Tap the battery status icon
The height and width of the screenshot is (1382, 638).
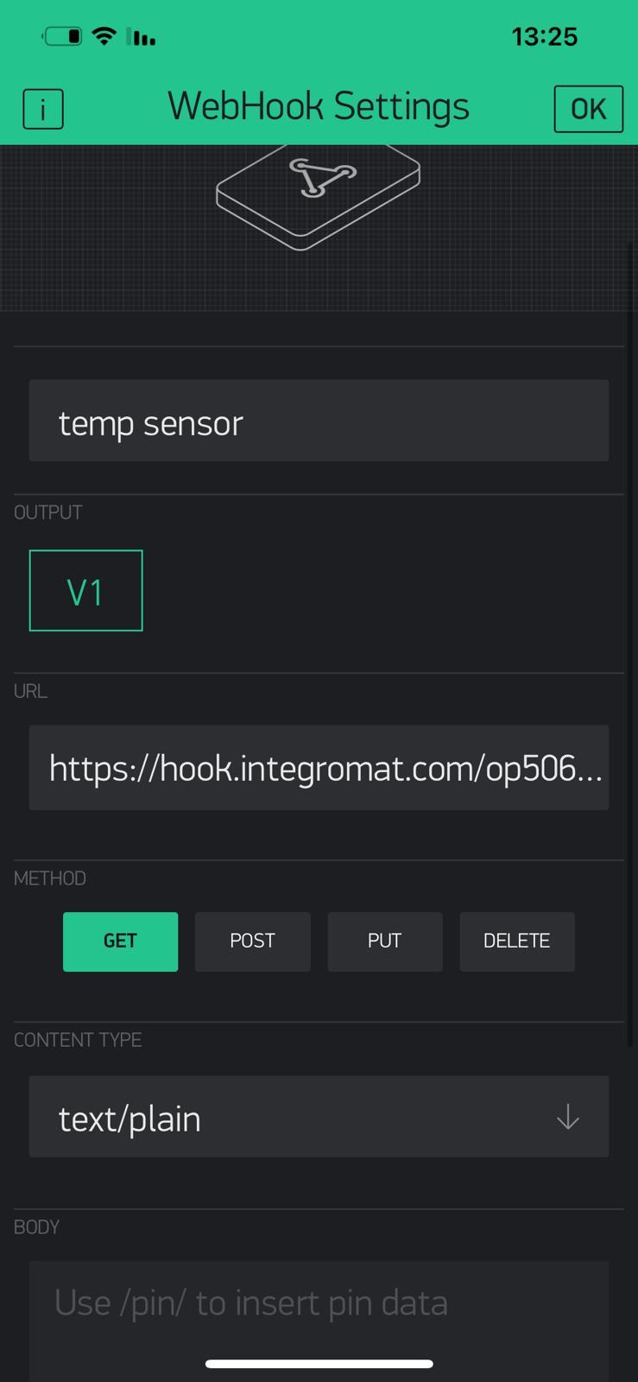(x=63, y=36)
